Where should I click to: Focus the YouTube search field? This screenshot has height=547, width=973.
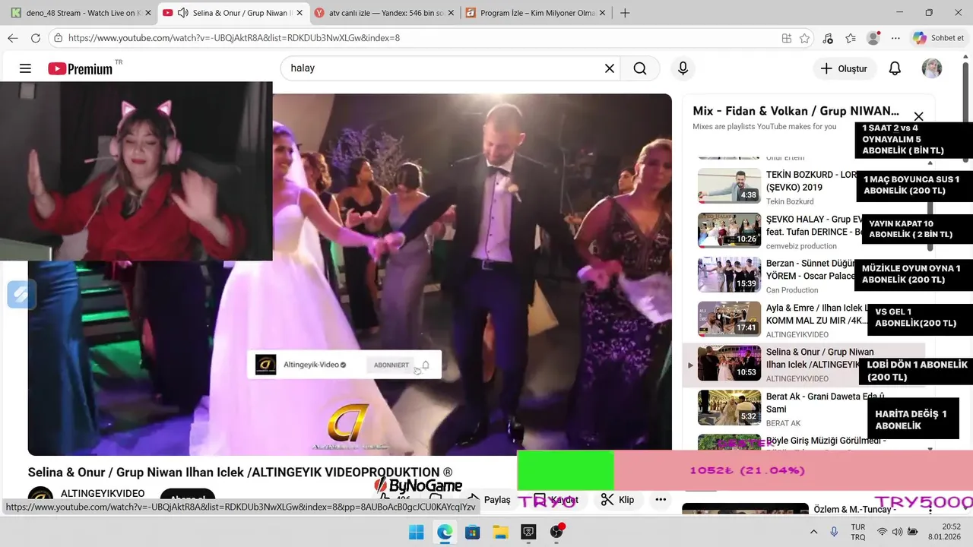tap(448, 68)
